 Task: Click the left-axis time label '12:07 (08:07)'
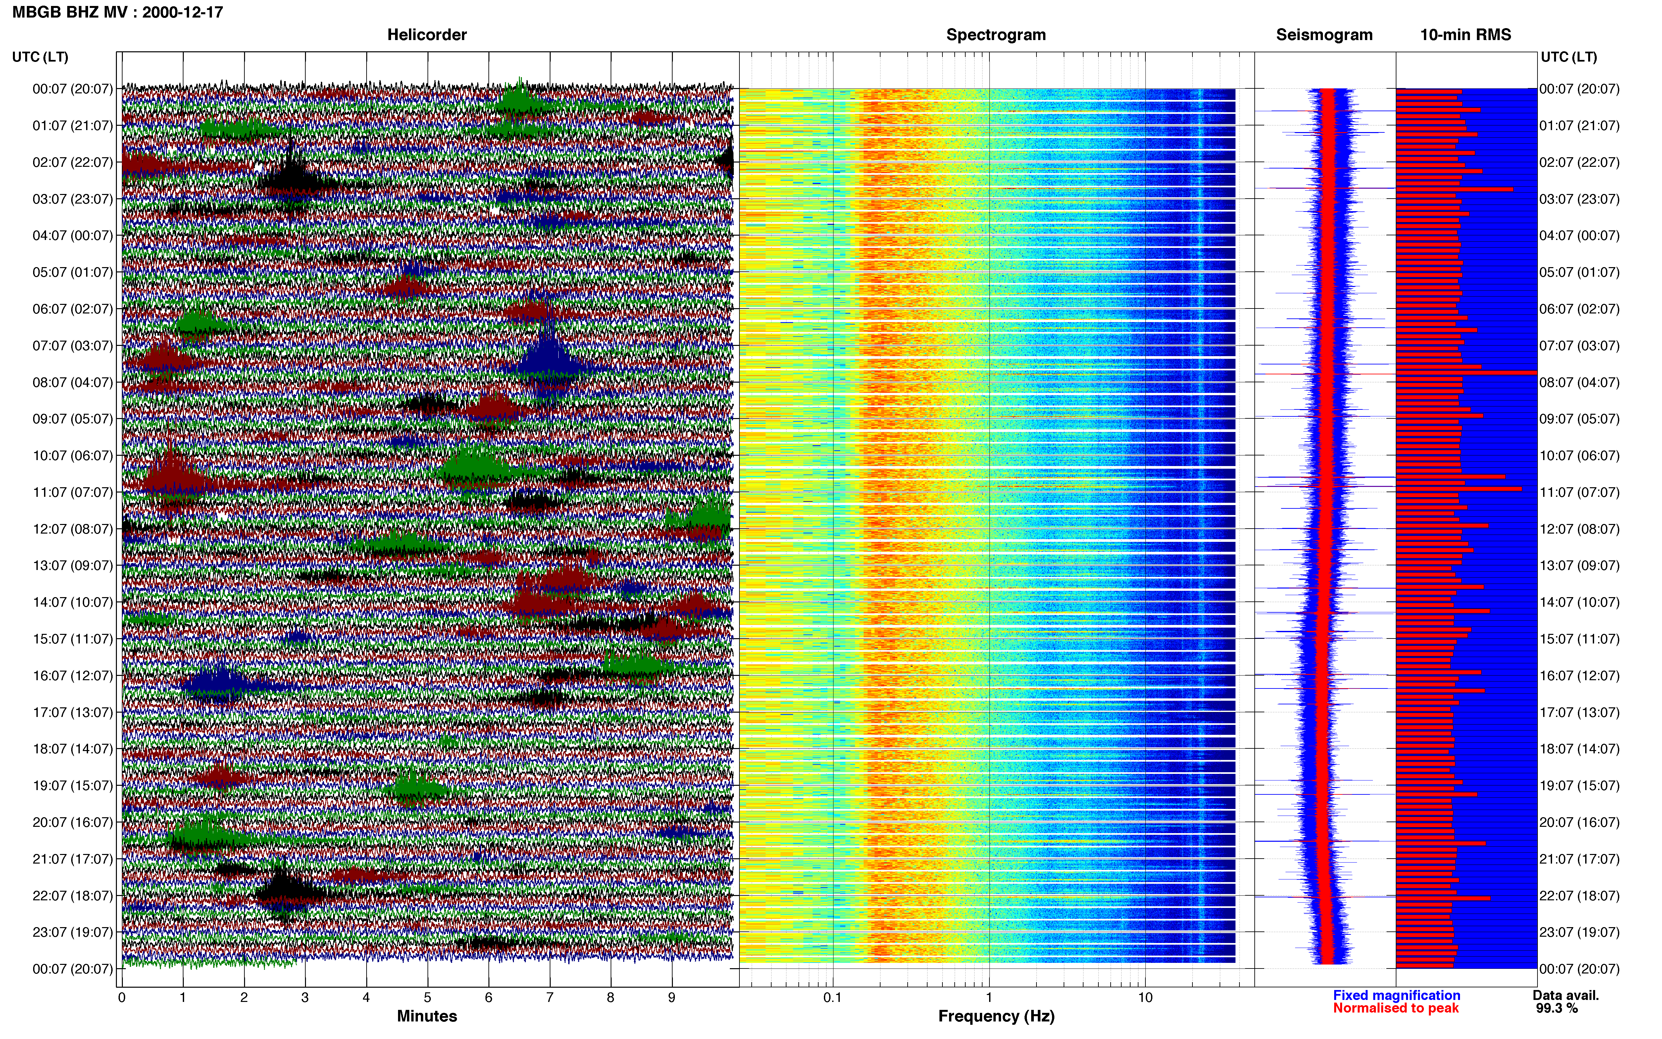(72, 529)
